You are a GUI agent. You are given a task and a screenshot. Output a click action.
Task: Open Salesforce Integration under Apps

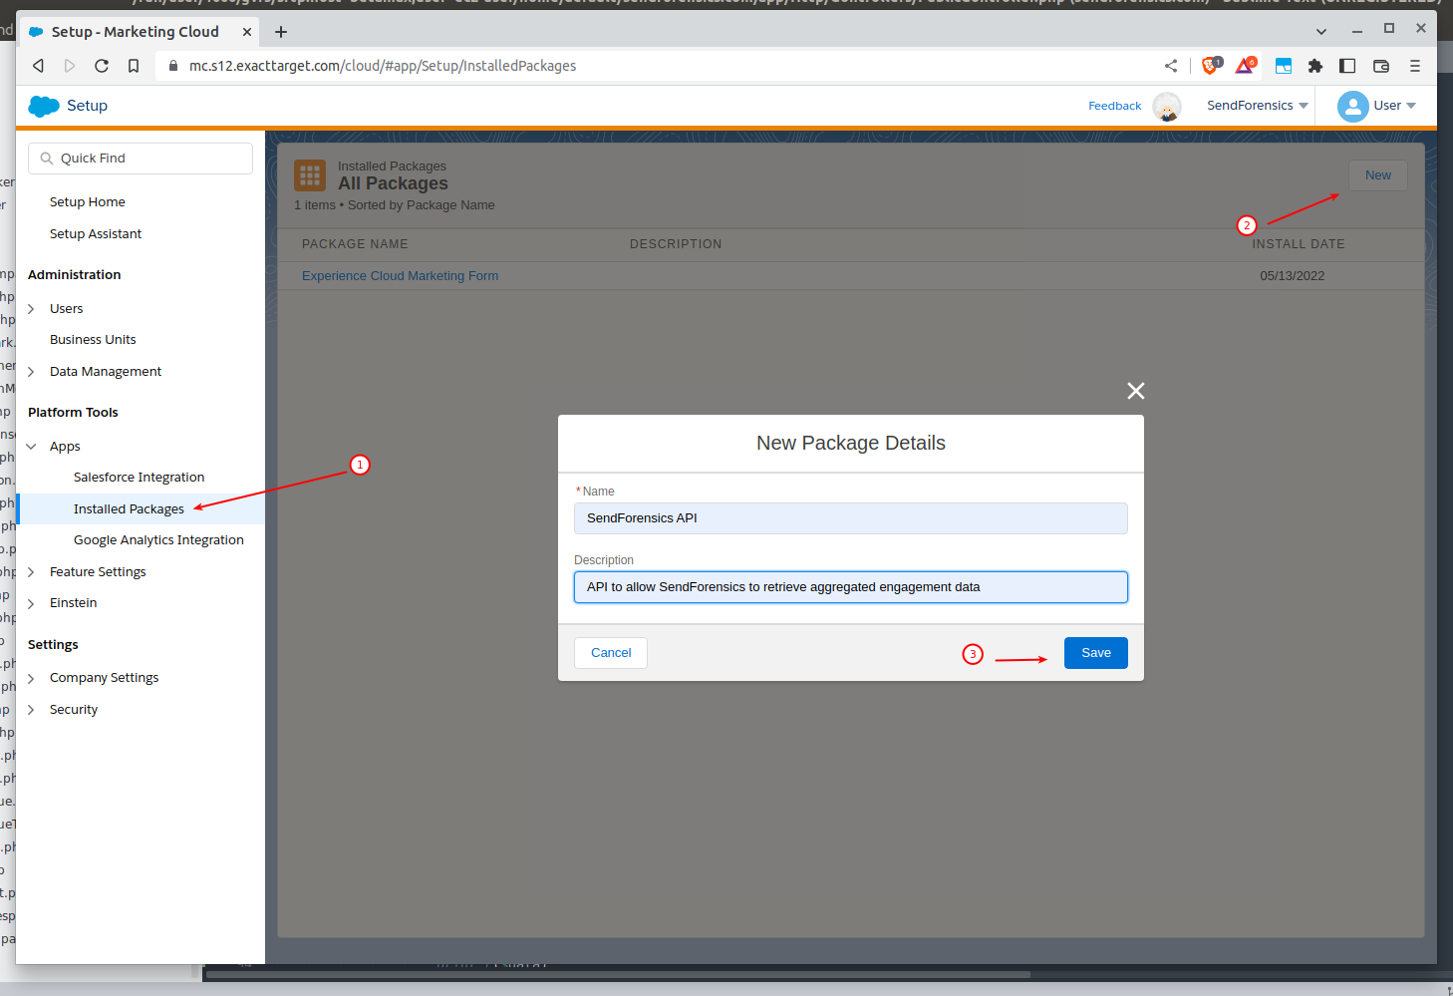139,478
